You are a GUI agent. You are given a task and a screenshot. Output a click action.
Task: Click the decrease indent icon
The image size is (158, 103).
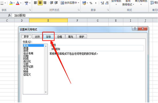[x=51, y=3]
